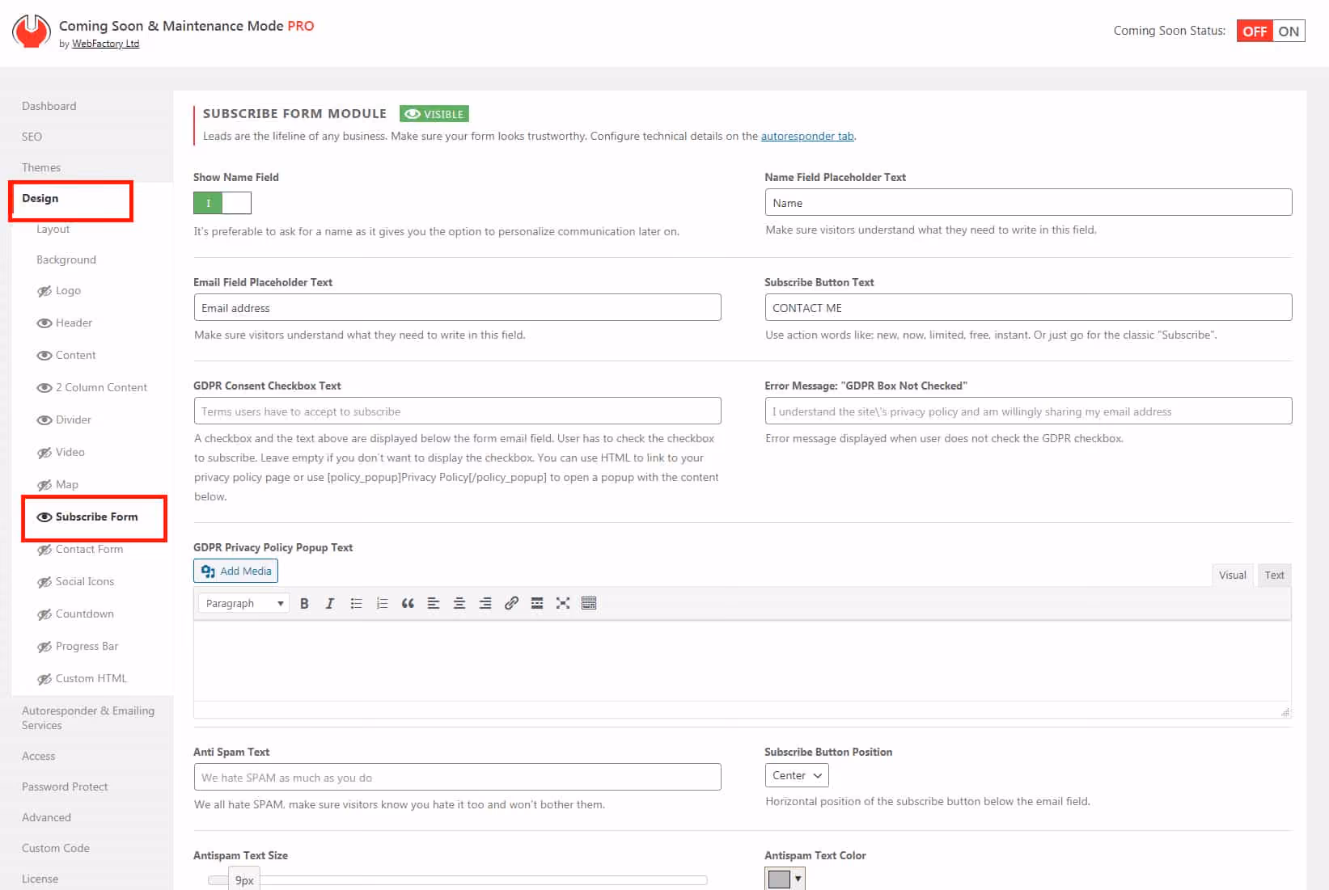The width and height of the screenshot is (1329, 890).
Task: Select the Design menu item
Action: pyautogui.click(x=40, y=198)
